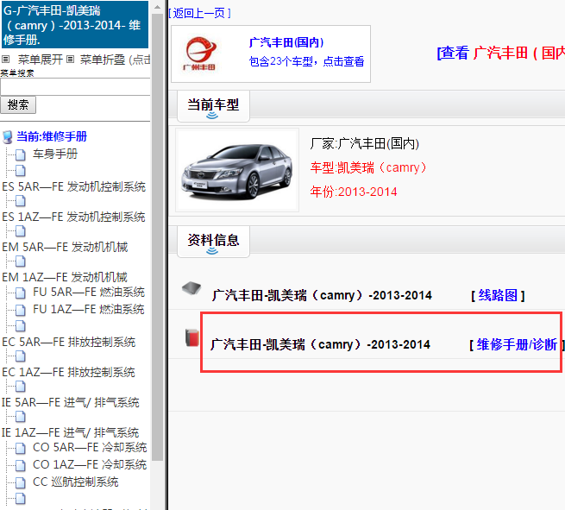Click the 厂家:广汽丰田(国内) text
The height and width of the screenshot is (510, 565).
pyautogui.click(x=364, y=144)
